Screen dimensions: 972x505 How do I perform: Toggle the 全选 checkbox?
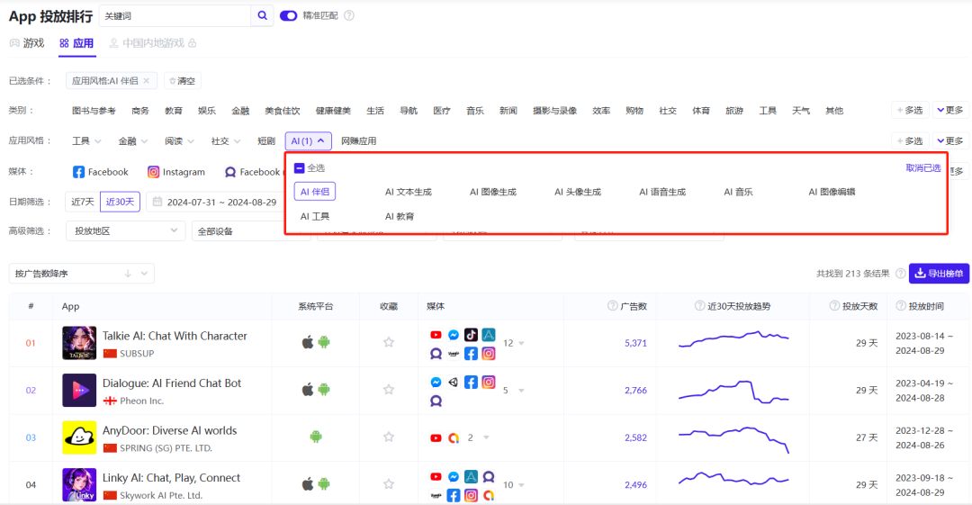click(300, 168)
